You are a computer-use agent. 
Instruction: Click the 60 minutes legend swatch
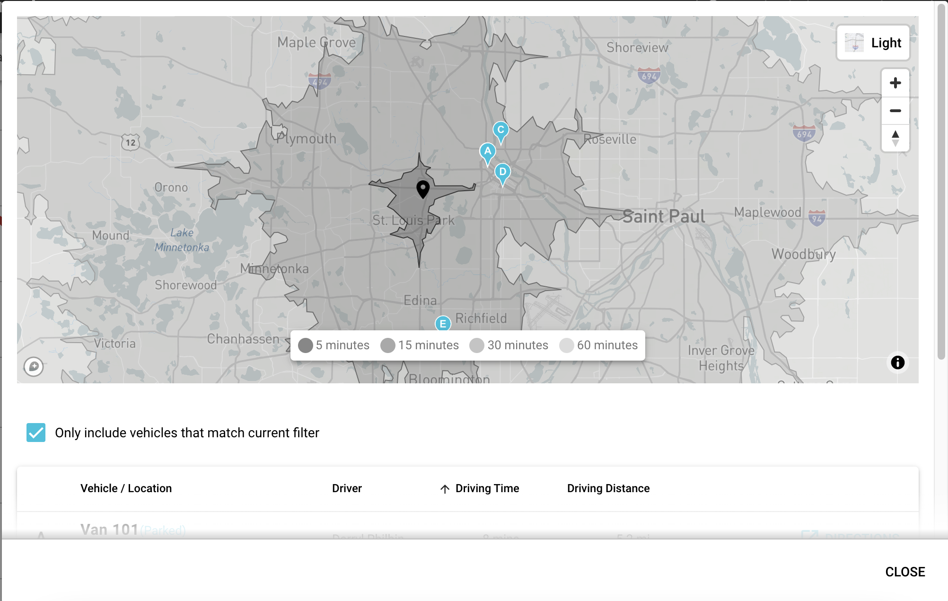click(566, 345)
